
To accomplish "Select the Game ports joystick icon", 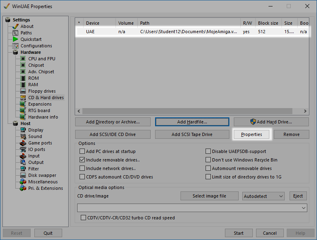I will [23, 143].
